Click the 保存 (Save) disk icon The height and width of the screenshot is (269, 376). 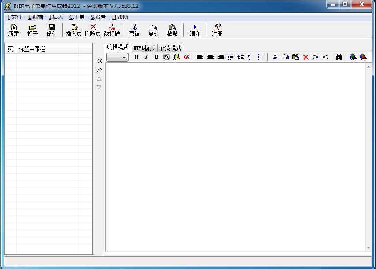coord(52,30)
